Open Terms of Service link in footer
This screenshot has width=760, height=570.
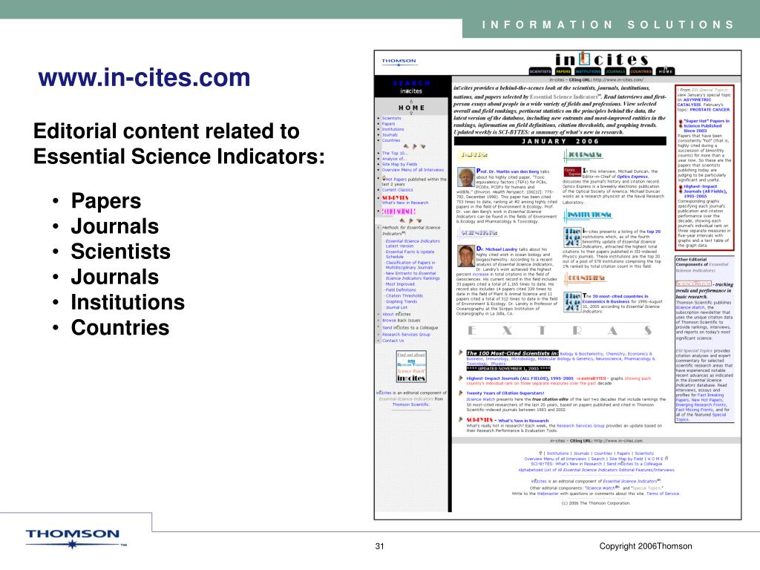point(663,494)
